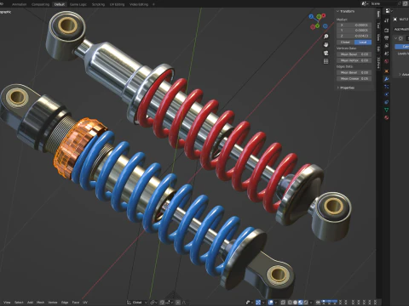Open Active Tool properties tab icon

[386, 20]
